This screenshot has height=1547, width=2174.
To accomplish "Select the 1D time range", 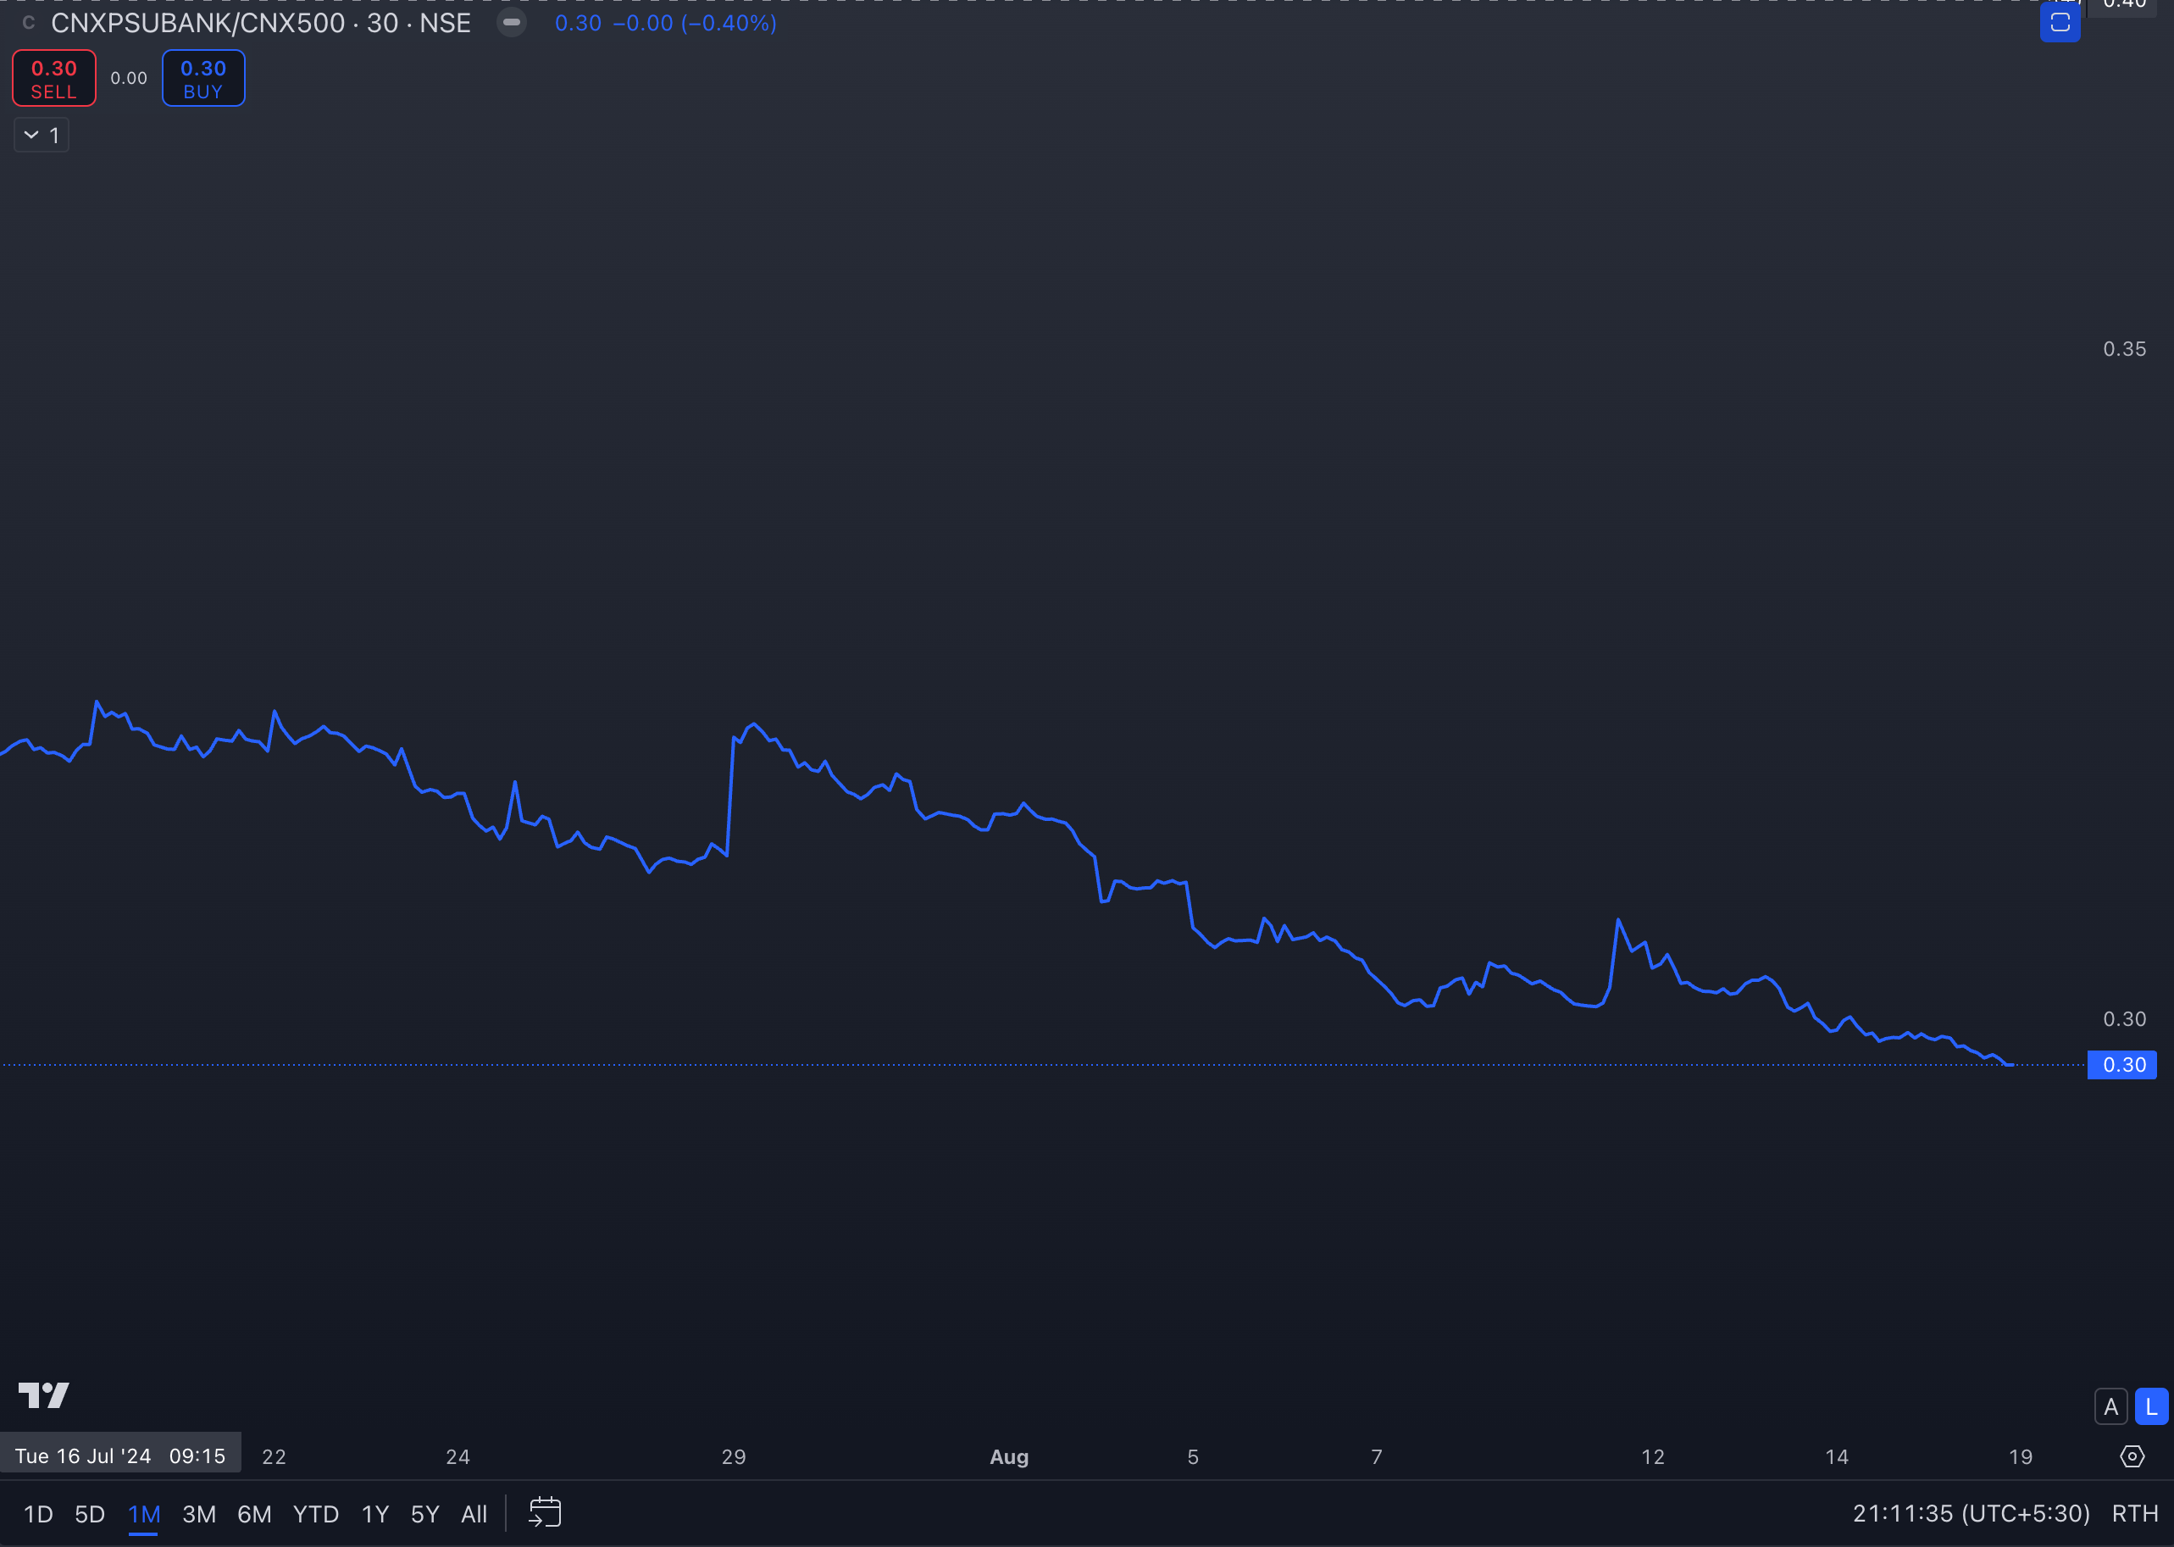I will point(38,1514).
